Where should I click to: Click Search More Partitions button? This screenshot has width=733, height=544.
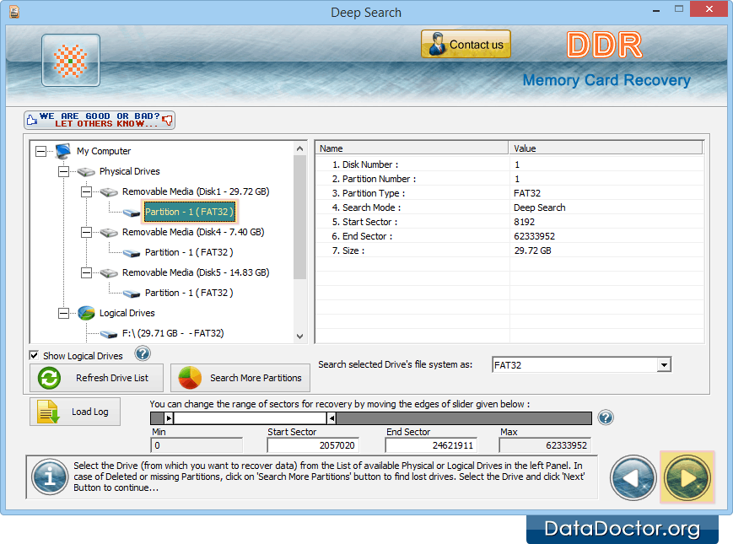[x=240, y=378]
